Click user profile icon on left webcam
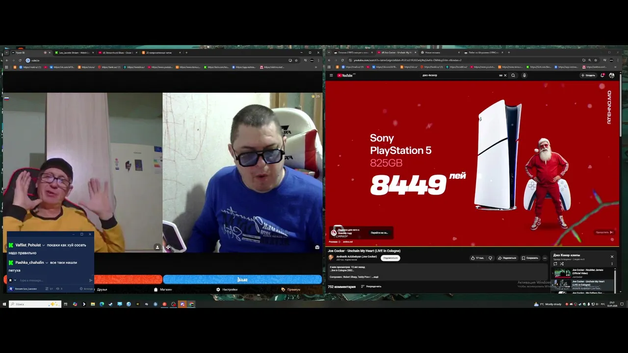The image size is (628, 353). click(x=157, y=247)
